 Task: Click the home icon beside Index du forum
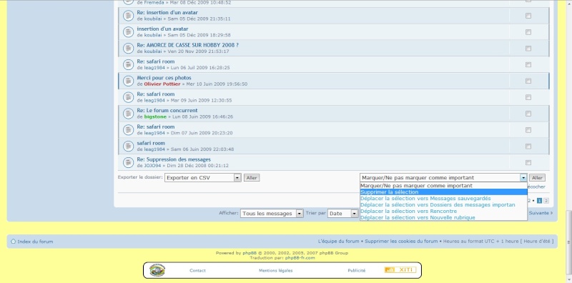pos(13,241)
